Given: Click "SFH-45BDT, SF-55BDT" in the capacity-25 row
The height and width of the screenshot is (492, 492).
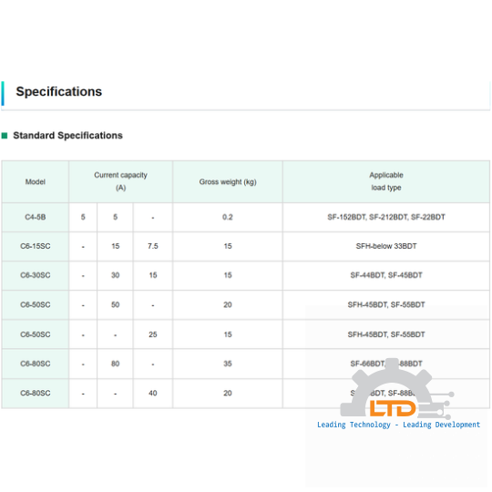Looking at the screenshot, I should pos(386,334).
